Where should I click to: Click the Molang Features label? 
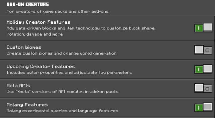[27, 105]
